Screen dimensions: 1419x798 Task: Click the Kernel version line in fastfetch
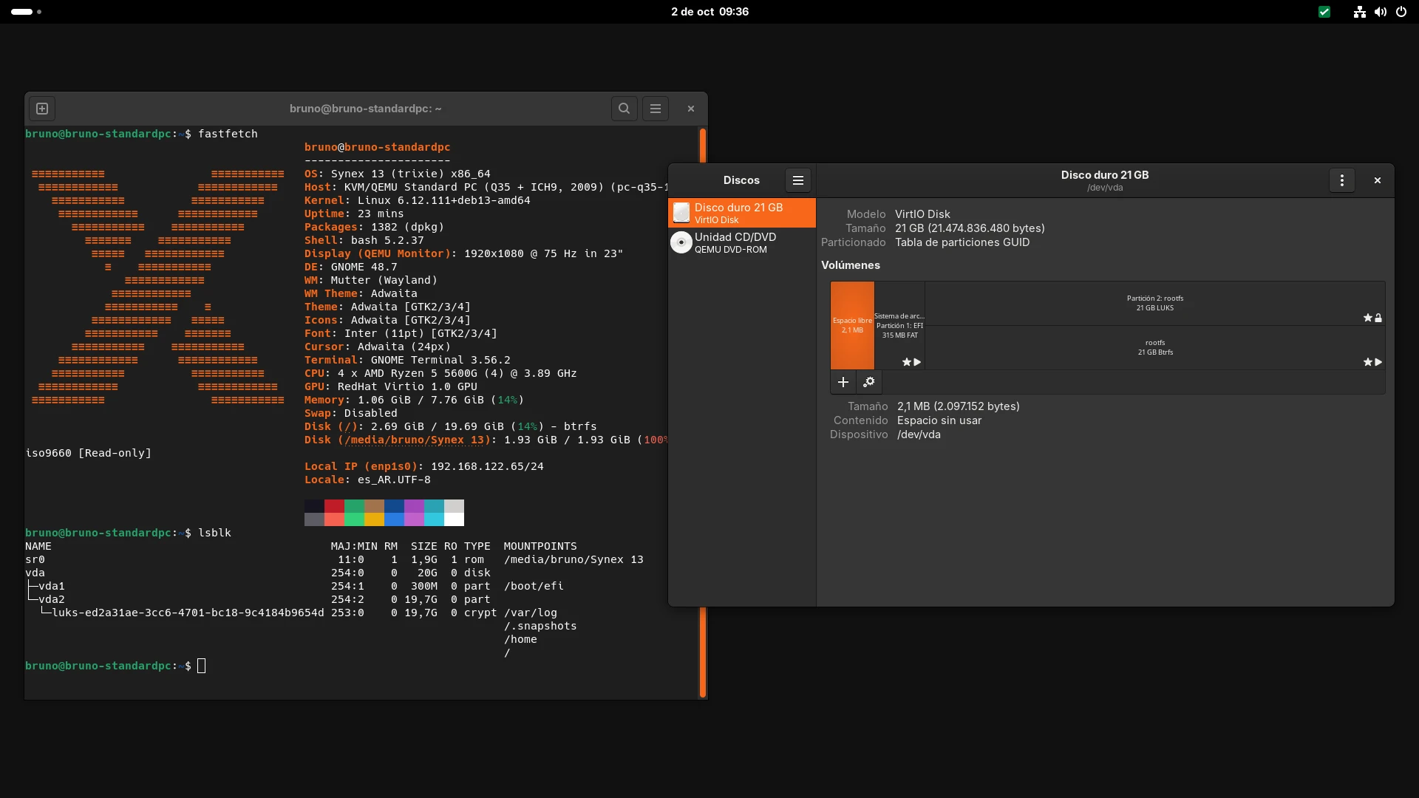[x=417, y=200]
